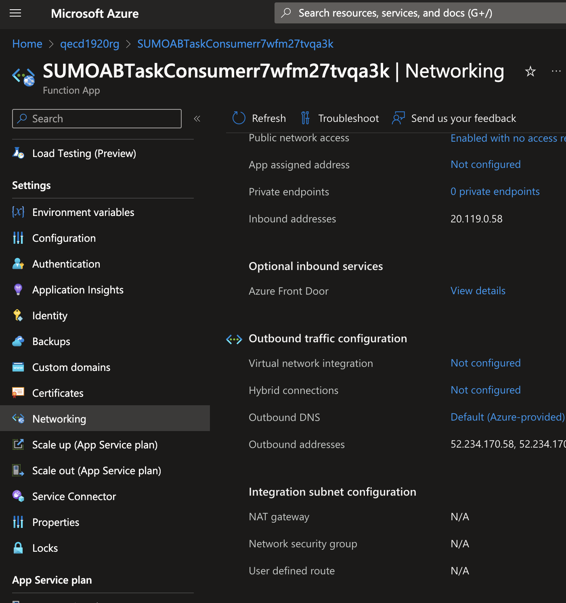The image size is (566, 603).
Task: Click the Identity key icon
Action: point(18,315)
